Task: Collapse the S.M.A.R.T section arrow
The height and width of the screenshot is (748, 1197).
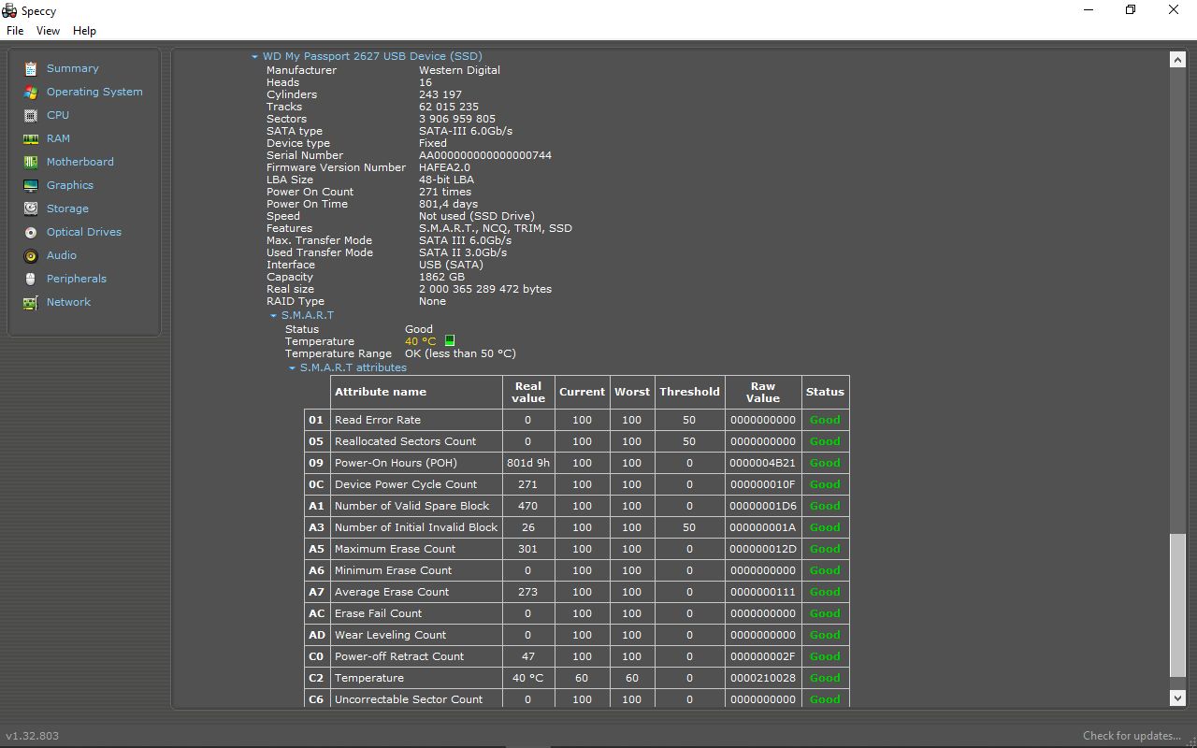Action: coord(273,316)
